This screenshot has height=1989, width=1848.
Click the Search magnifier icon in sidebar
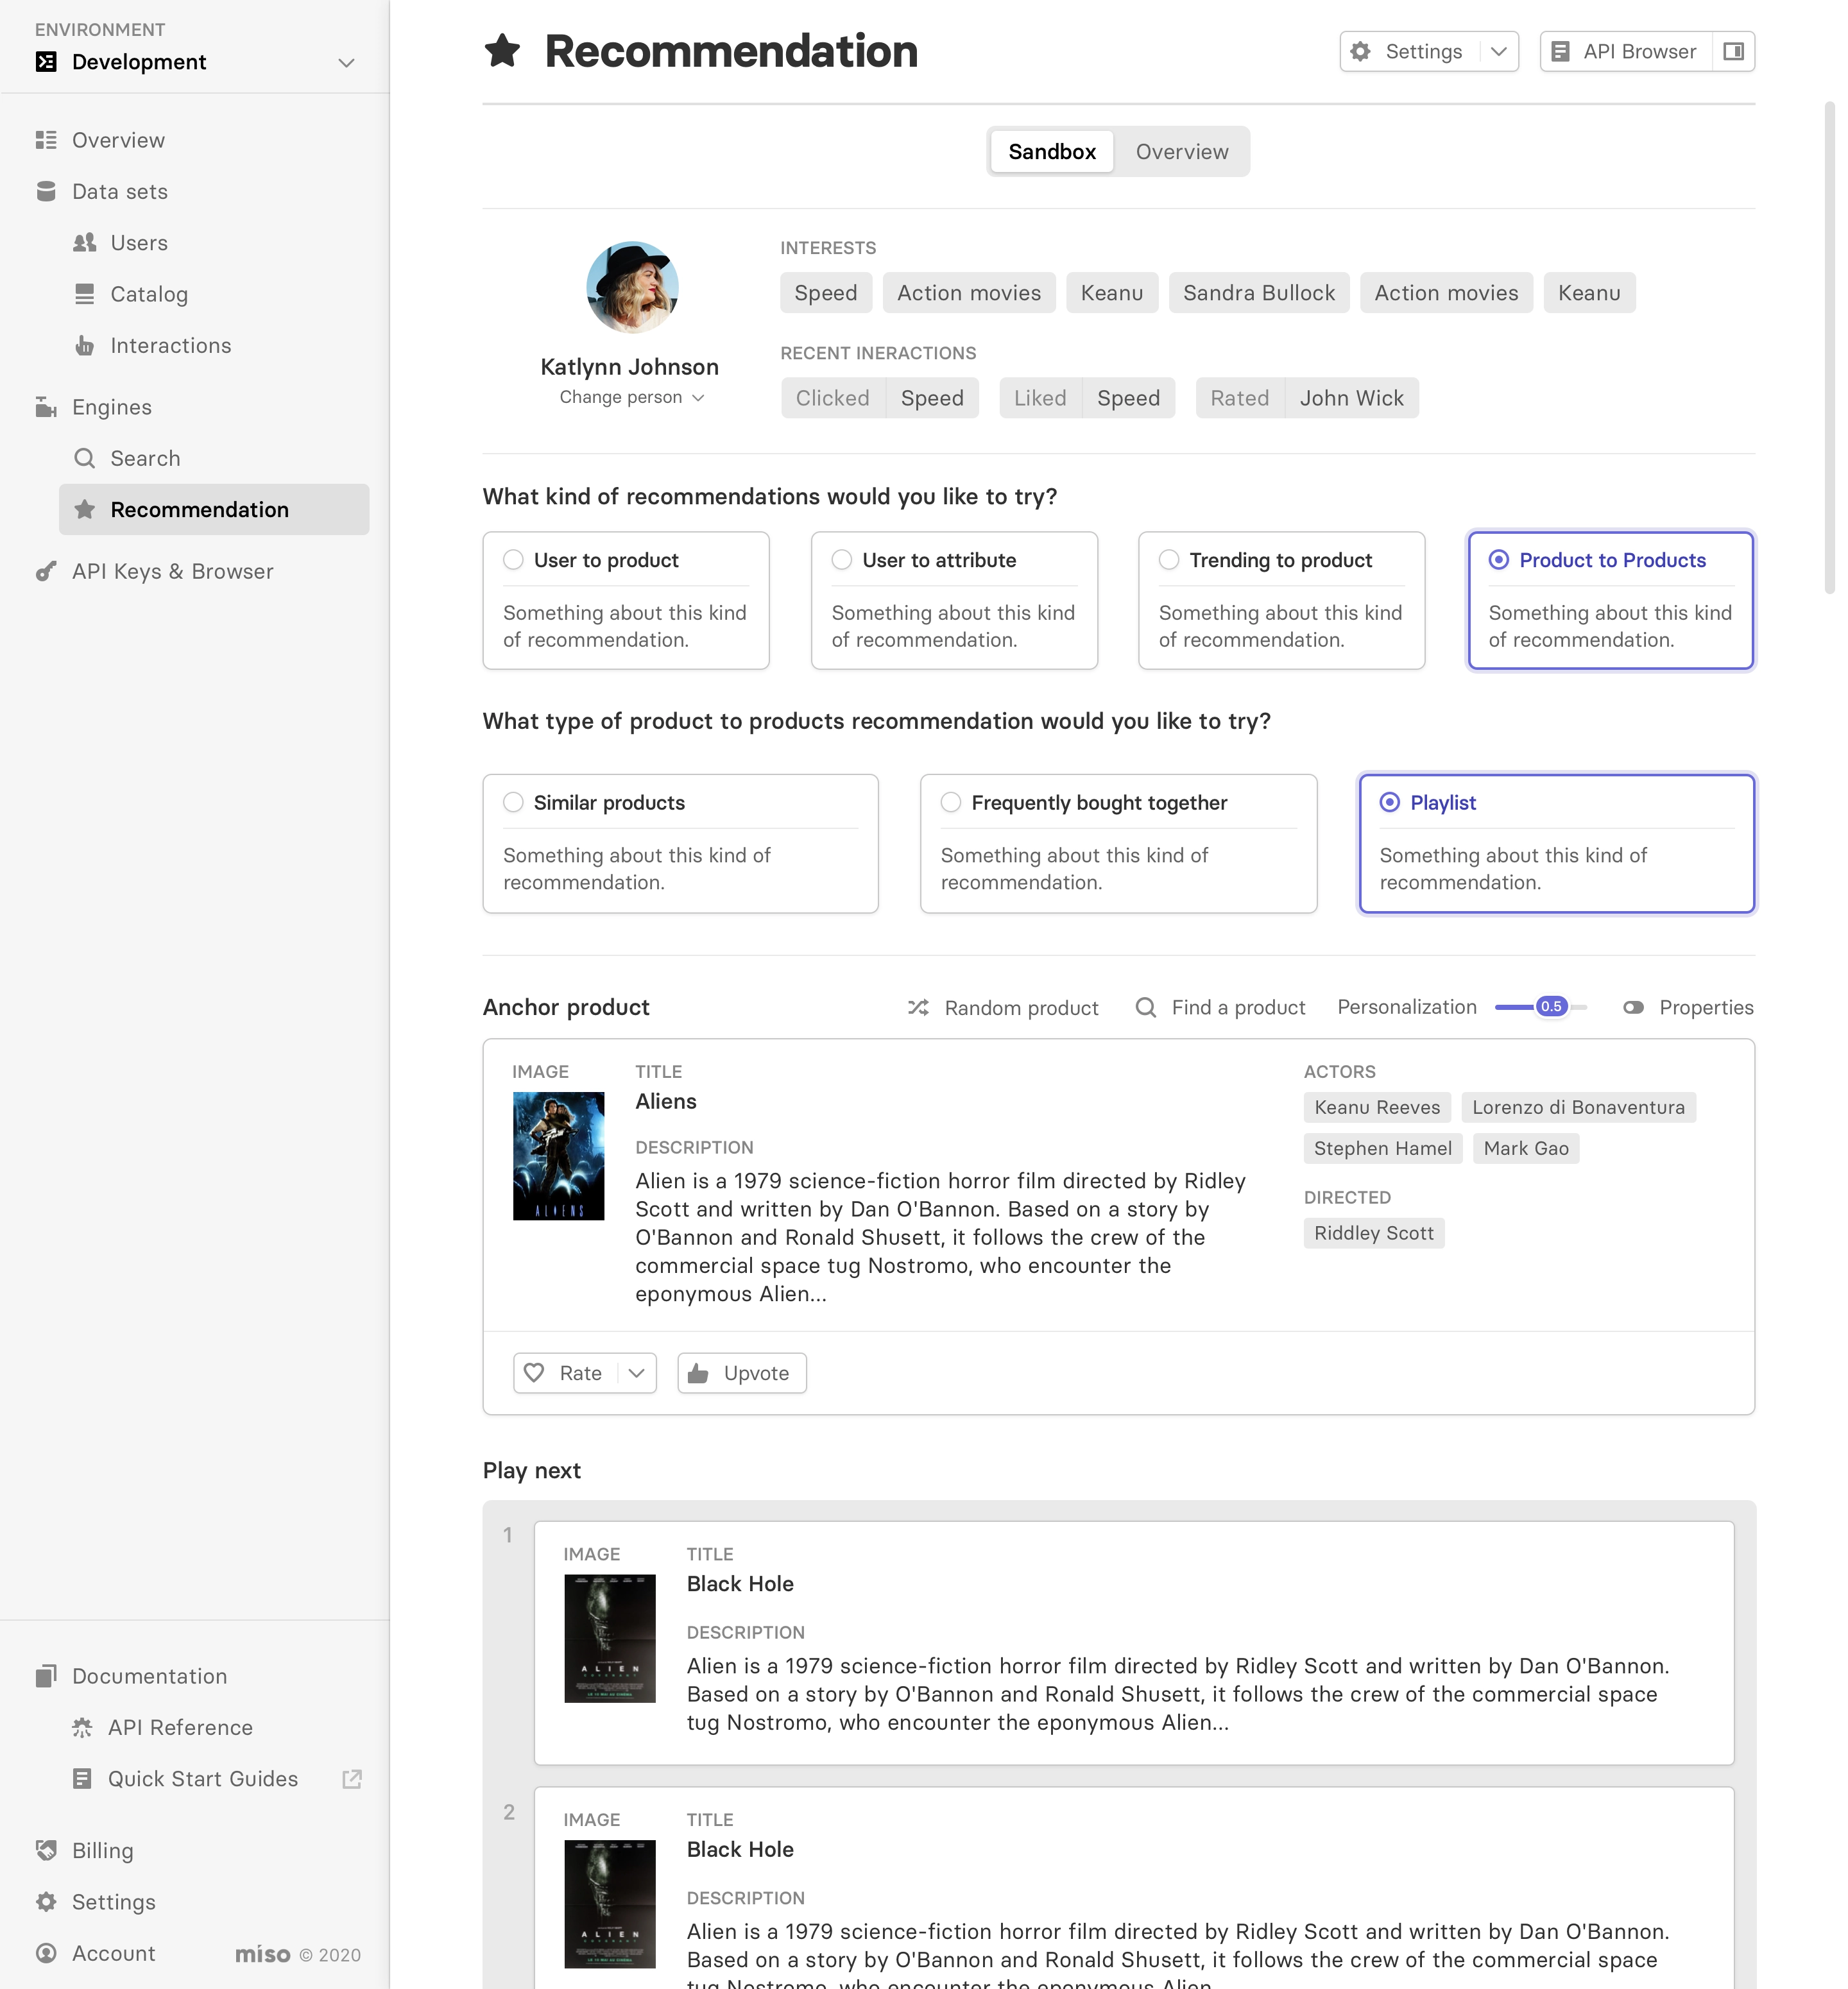(x=85, y=458)
